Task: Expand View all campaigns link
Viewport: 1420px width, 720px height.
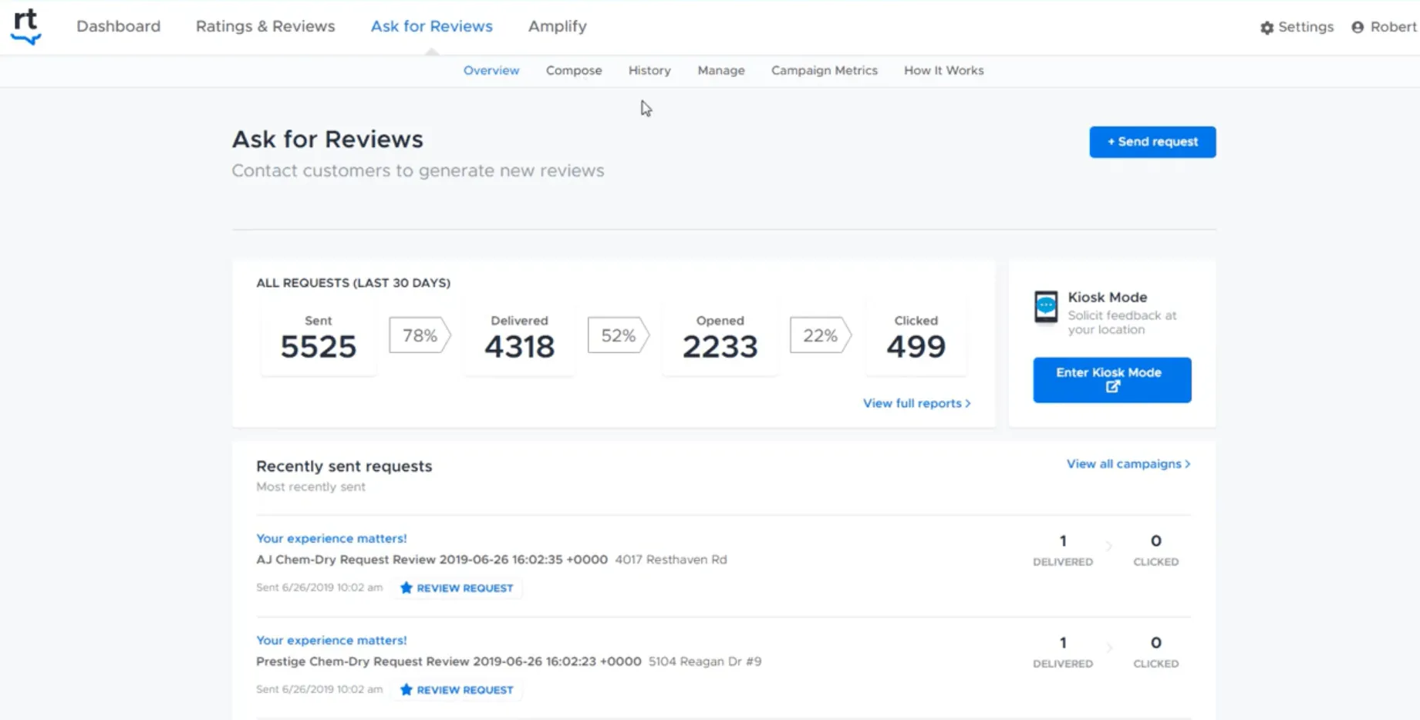Action: click(x=1128, y=464)
